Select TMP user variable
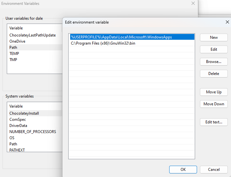Screen dimensions: 231x177 pyautogui.click(x=35, y=60)
